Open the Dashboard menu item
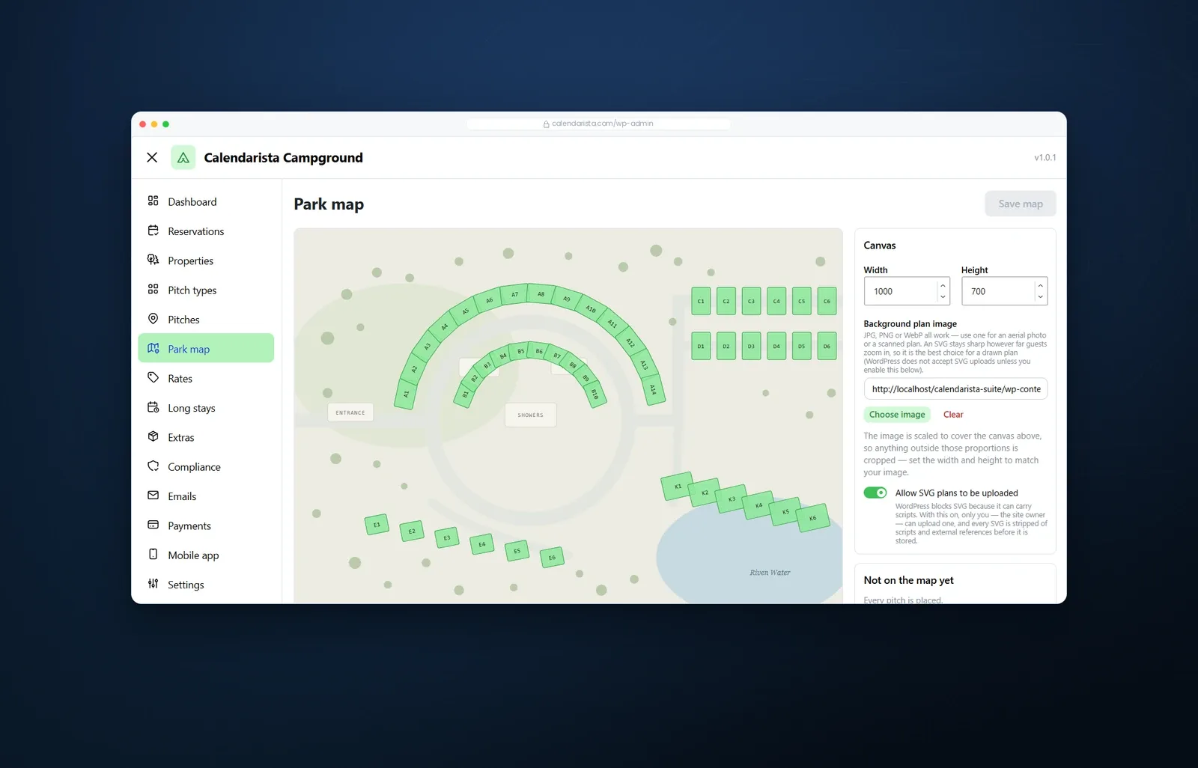Viewport: 1198px width, 768px height. point(206,201)
